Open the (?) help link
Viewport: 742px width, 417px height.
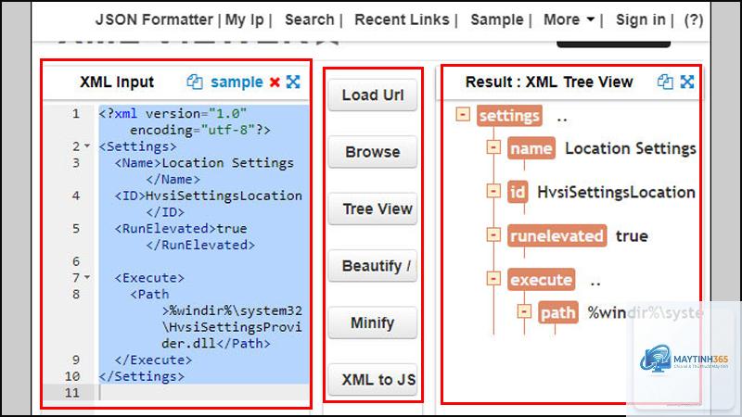[x=693, y=19]
